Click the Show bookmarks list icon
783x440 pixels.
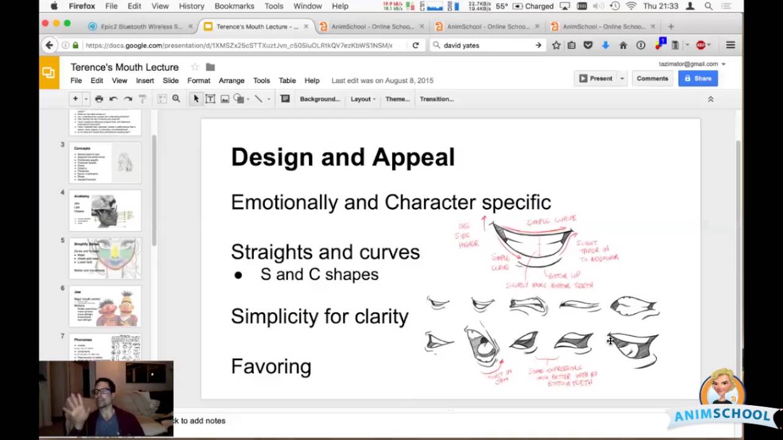(x=571, y=45)
